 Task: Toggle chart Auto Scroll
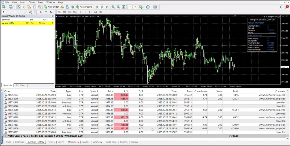coord(130,7)
